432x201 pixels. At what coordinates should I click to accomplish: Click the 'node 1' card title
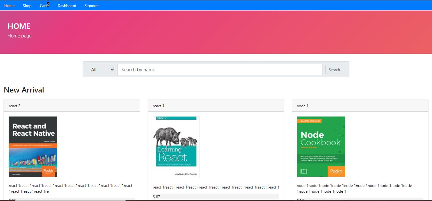(303, 106)
